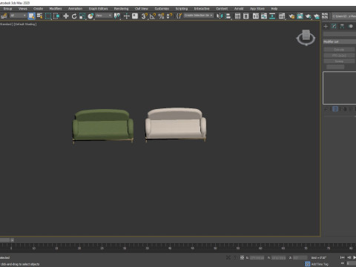Choose the Rectangular Selection Region tool
This screenshot has height=267, width=356.
[x=48, y=16]
